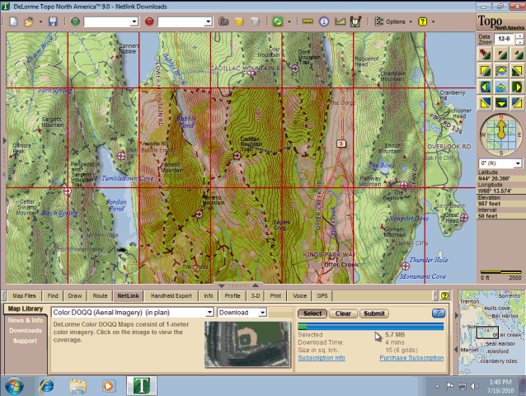Decrease Data Zoom with down stepper
Viewport: 526px width, 396px height.
519,42
